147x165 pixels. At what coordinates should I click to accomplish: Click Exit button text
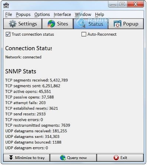(124, 158)
